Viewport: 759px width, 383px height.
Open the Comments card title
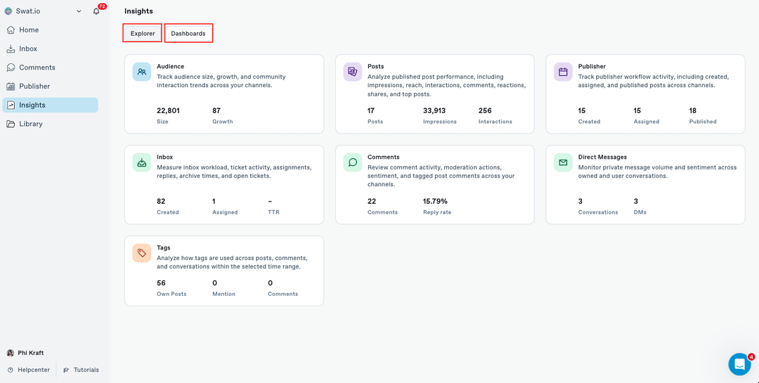pyautogui.click(x=384, y=157)
